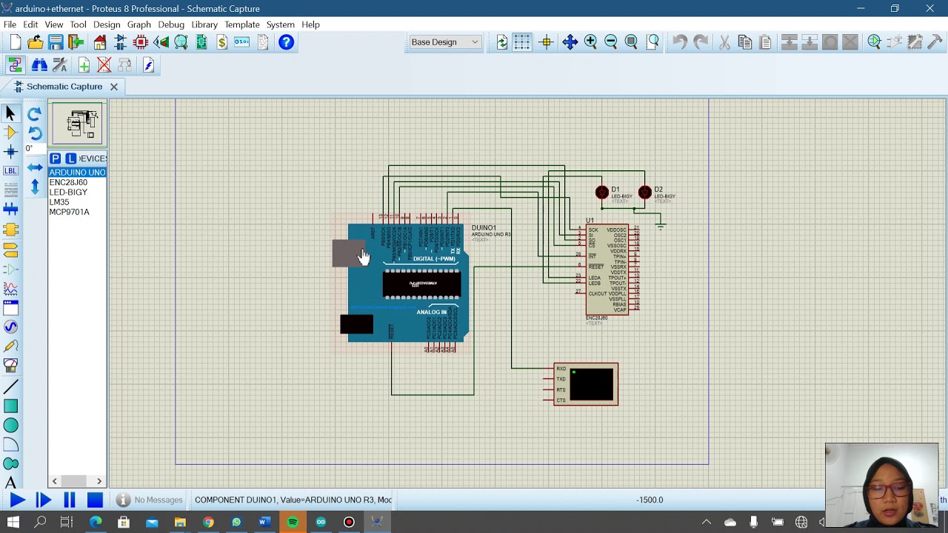The image size is (948, 533).
Task: Toggle grid display icon
Action: pyautogui.click(x=522, y=42)
